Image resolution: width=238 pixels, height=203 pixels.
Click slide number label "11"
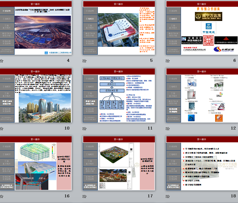(x=150, y=128)
